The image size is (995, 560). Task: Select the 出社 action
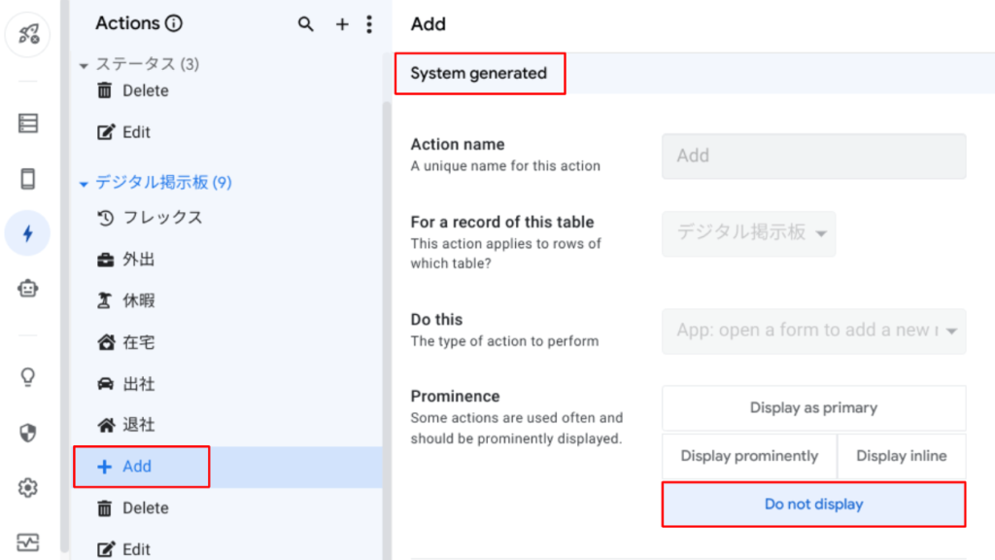pos(227,383)
